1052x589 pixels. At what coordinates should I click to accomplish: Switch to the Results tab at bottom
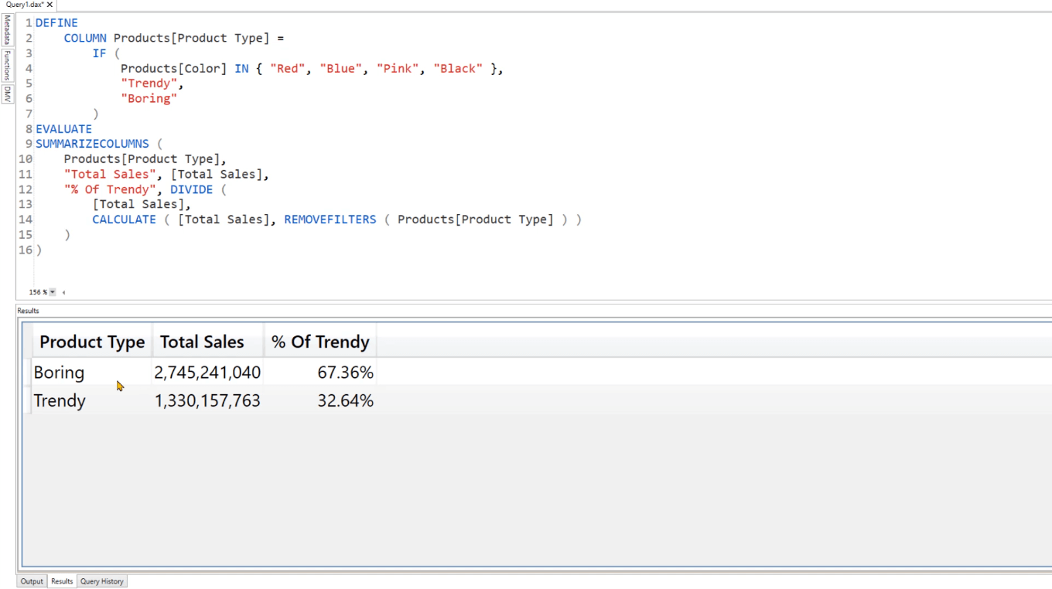click(62, 581)
